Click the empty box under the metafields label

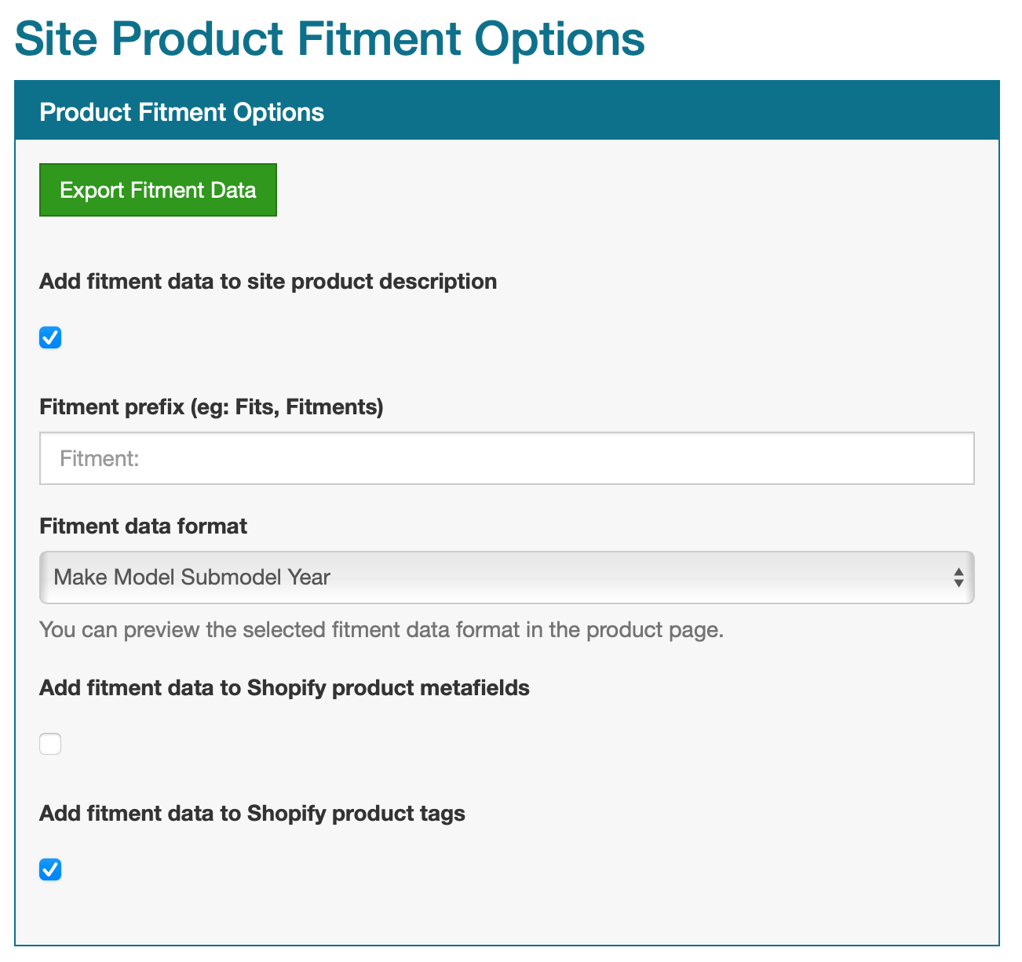50,744
